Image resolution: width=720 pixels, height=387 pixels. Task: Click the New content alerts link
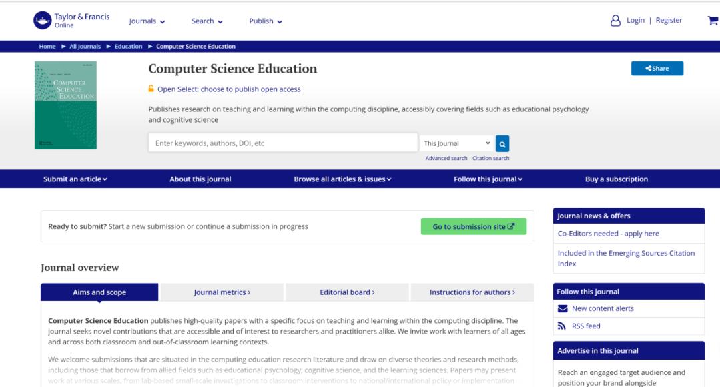pyautogui.click(x=603, y=308)
